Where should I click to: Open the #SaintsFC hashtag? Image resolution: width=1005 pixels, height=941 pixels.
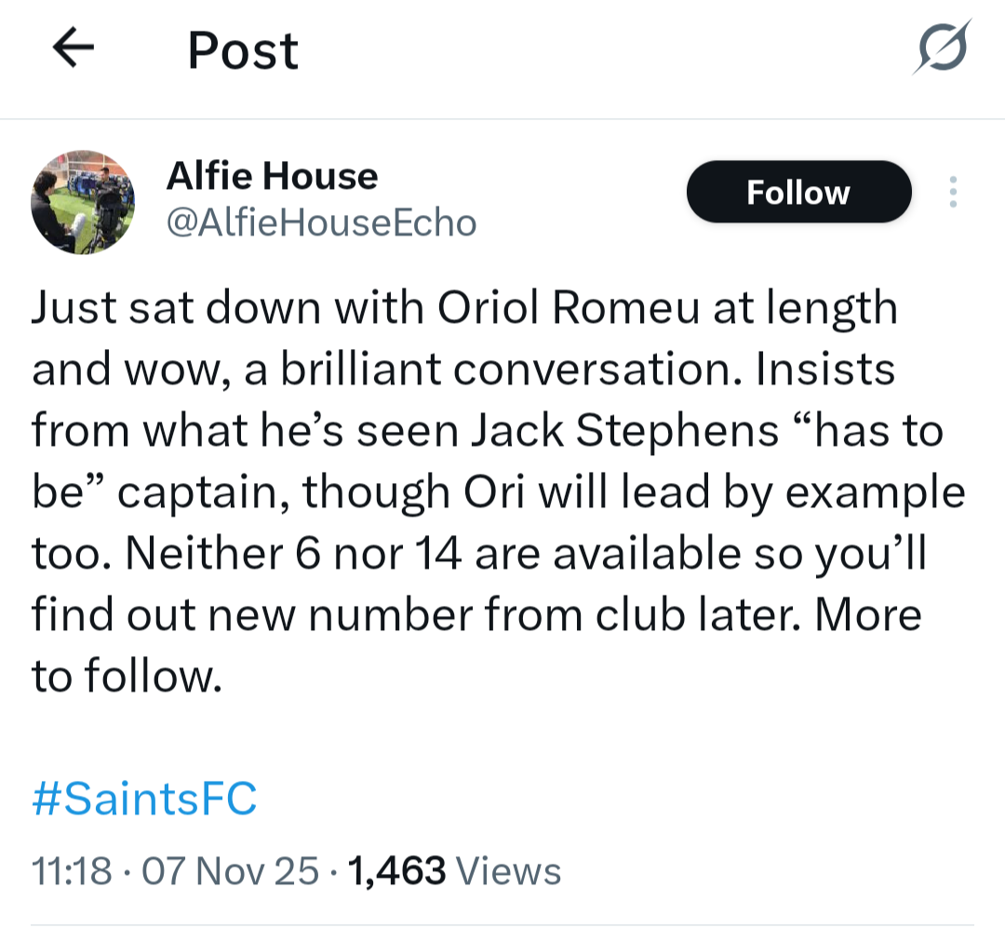click(x=144, y=799)
